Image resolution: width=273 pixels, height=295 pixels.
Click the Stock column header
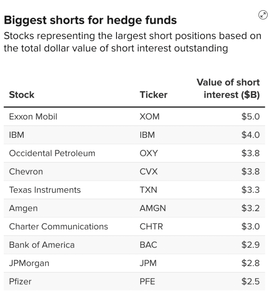point(22,95)
